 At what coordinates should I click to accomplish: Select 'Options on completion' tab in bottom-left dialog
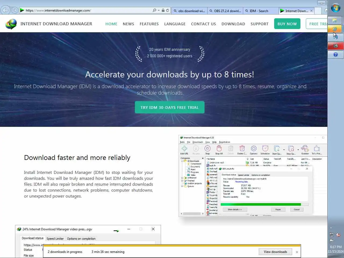(81, 239)
